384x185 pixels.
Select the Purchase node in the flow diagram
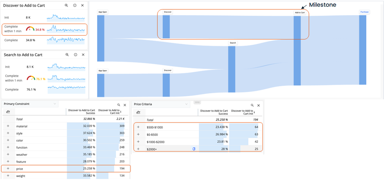[364, 12]
